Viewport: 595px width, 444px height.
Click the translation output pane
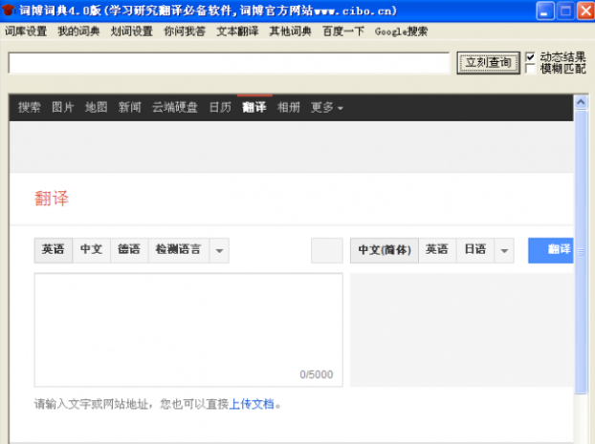(x=461, y=329)
